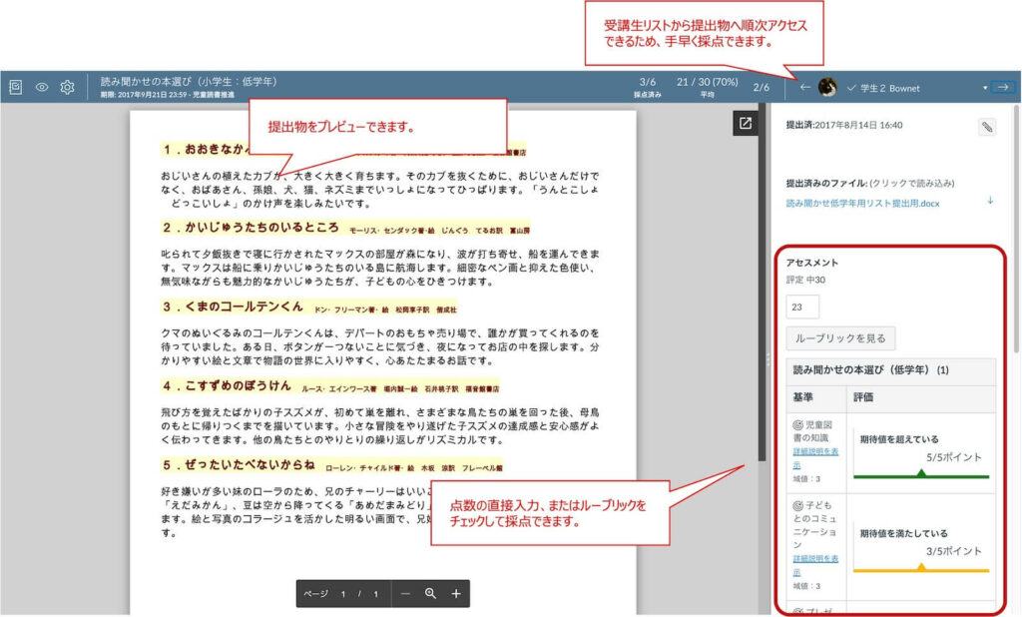Toggle the eye visibility icon in the header
The height and width of the screenshot is (617, 1022).
42,87
